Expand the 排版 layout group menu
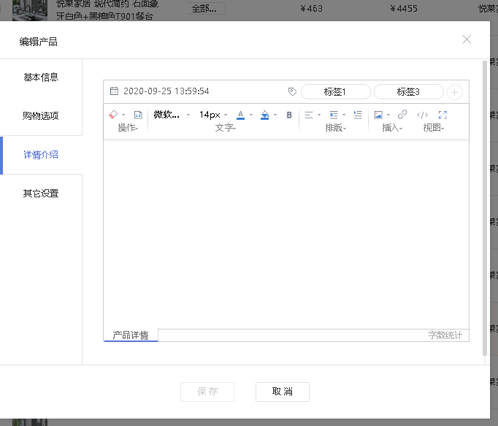Image resolution: width=498 pixels, height=426 pixels. [335, 128]
